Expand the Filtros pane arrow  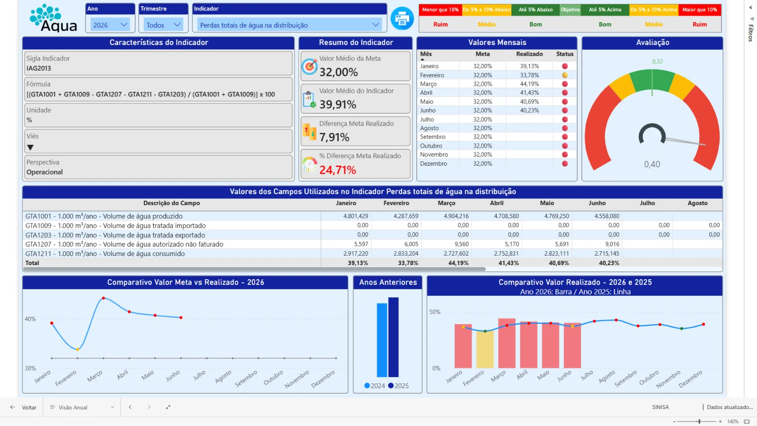point(750,8)
